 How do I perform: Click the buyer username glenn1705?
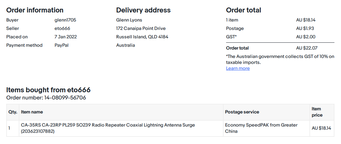click(65, 20)
